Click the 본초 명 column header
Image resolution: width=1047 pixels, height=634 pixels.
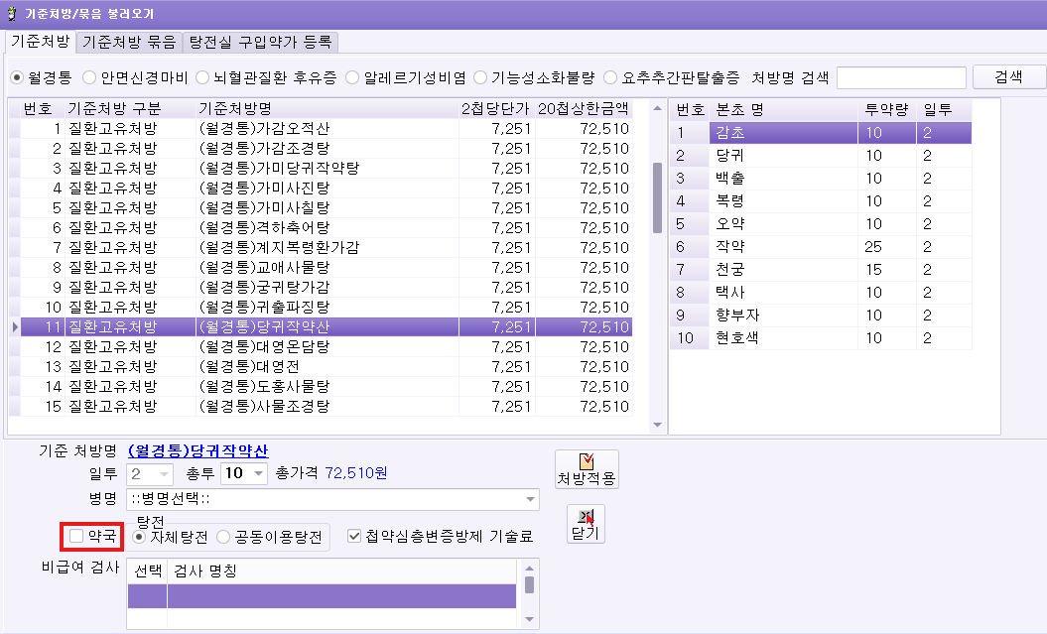click(783, 110)
